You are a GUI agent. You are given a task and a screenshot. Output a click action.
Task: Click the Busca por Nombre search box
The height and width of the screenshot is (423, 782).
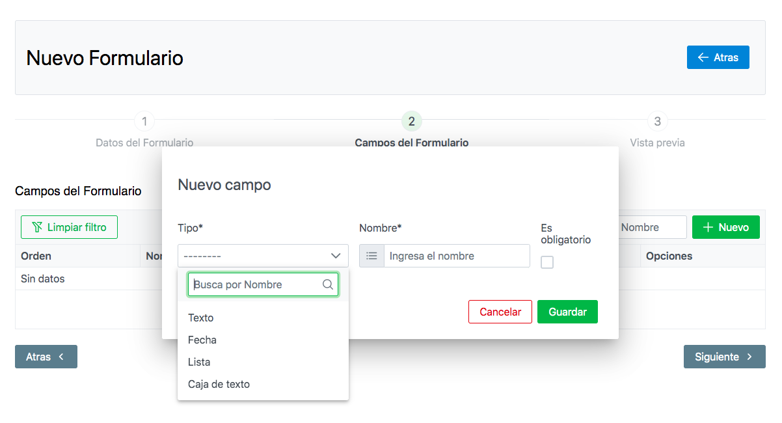pyautogui.click(x=255, y=284)
